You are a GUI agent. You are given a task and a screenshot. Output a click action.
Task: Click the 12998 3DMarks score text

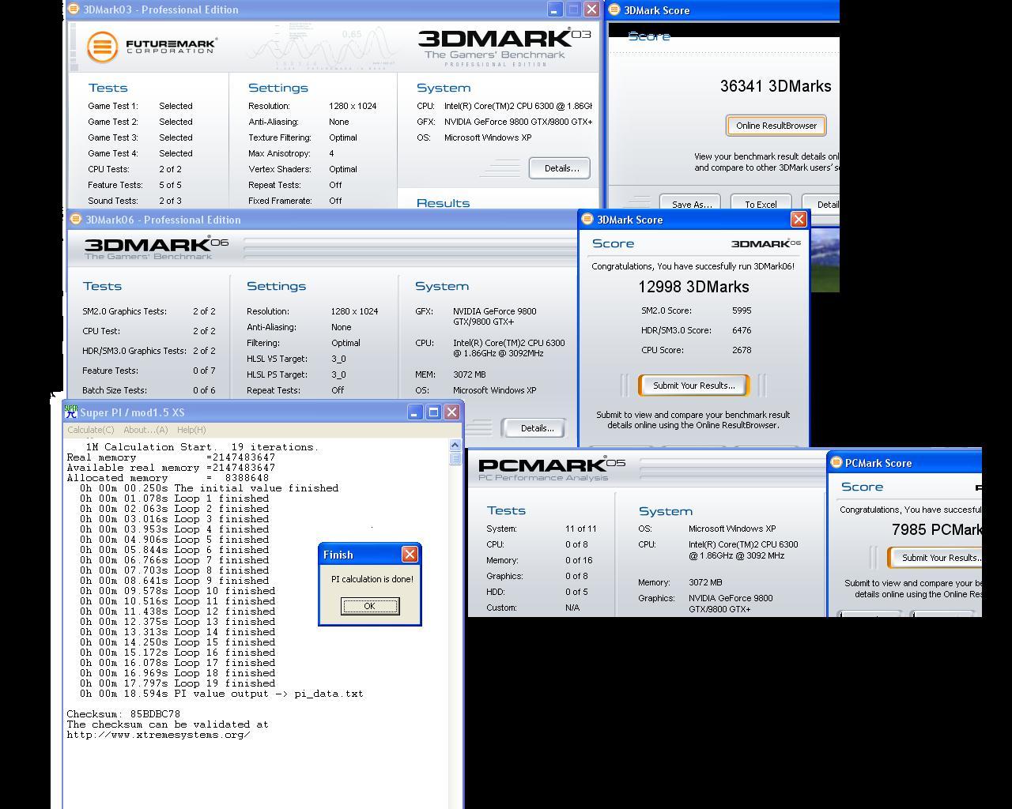tap(693, 287)
